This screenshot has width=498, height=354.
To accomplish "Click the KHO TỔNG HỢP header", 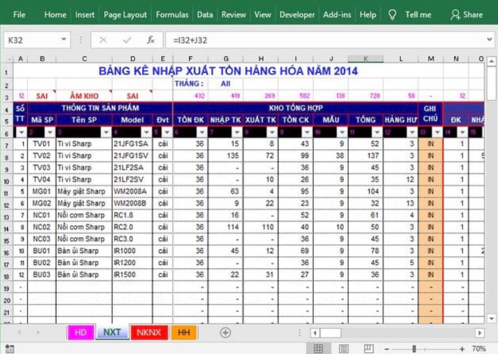I will (296, 108).
